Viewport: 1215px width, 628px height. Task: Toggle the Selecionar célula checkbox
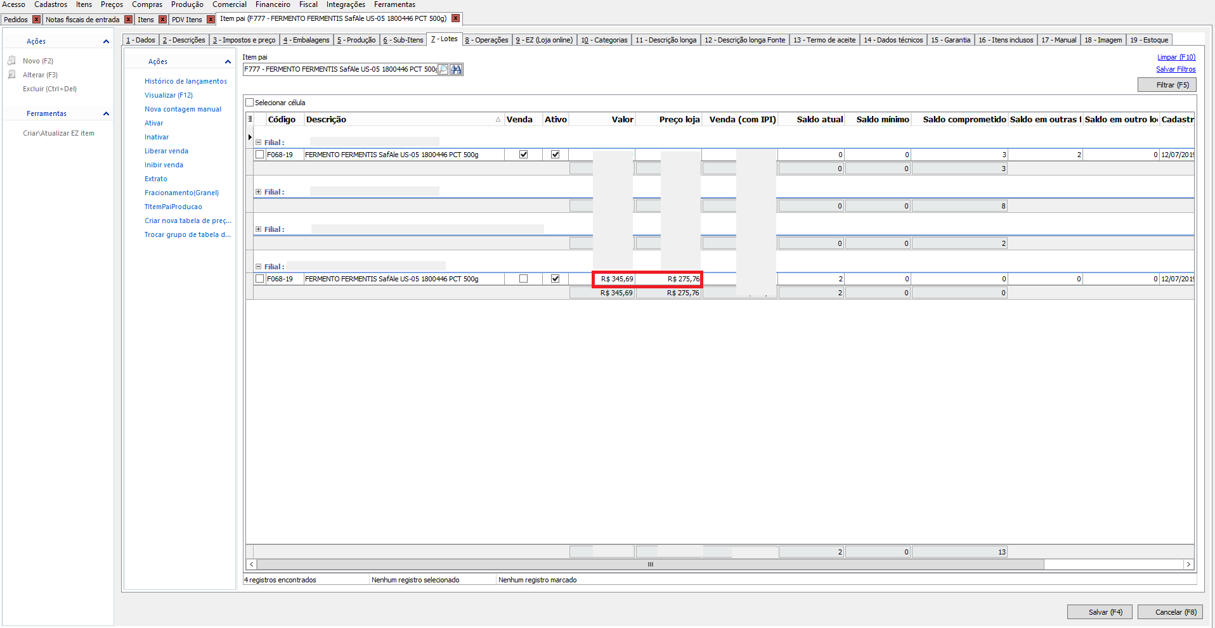point(250,103)
